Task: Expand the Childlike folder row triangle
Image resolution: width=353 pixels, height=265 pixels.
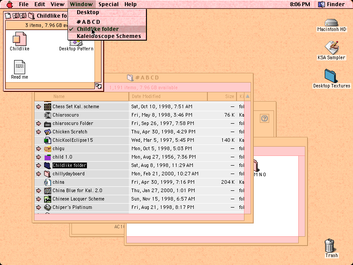Action: 38,165
